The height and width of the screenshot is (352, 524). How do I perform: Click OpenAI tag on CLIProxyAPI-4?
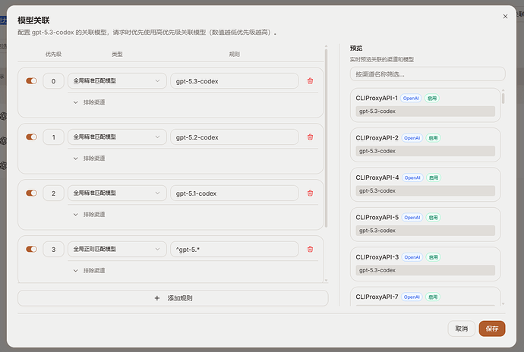coord(412,178)
